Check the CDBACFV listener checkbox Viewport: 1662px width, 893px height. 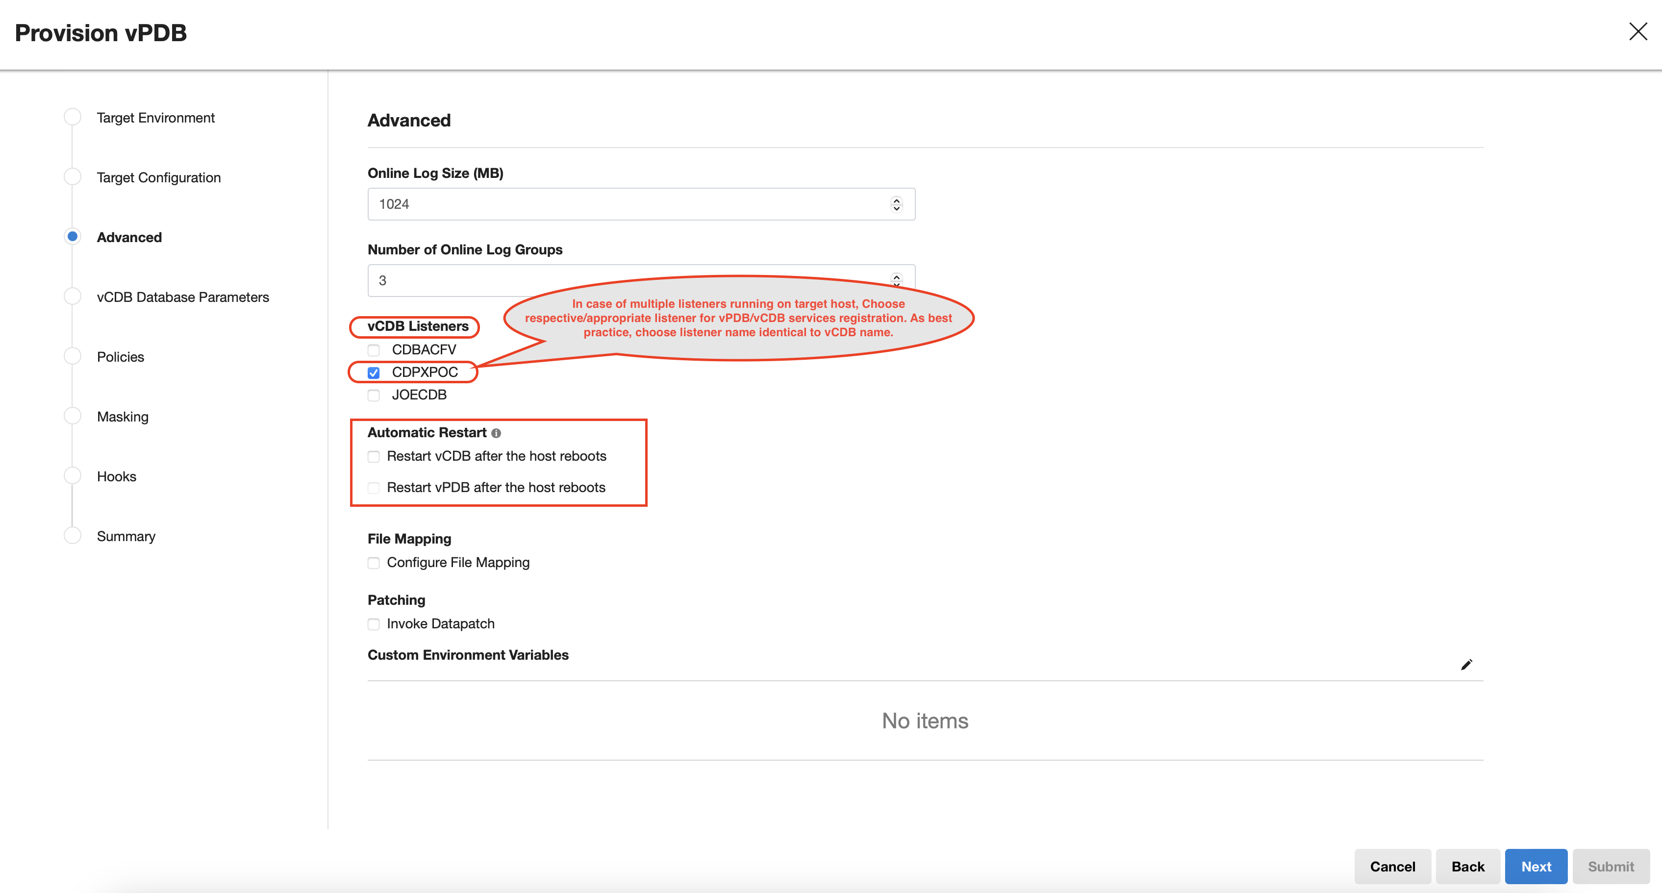pos(374,350)
